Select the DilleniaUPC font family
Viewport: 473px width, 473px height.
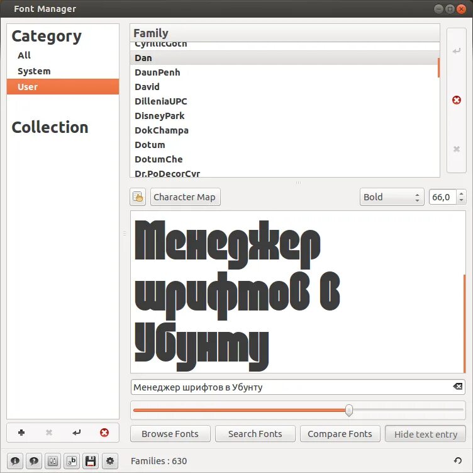[x=284, y=101]
